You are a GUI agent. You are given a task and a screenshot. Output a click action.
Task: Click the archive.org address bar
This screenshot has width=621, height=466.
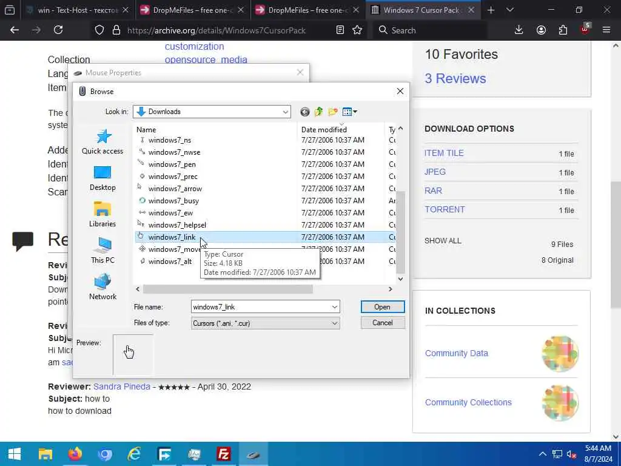216,30
